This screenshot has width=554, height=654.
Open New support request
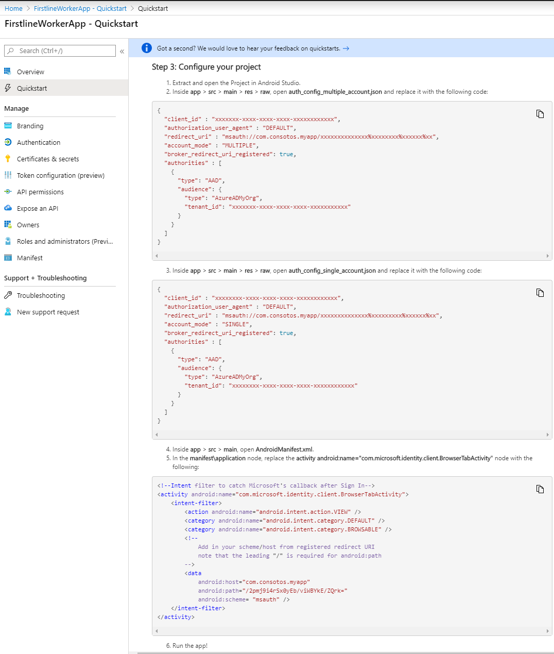[x=48, y=312]
